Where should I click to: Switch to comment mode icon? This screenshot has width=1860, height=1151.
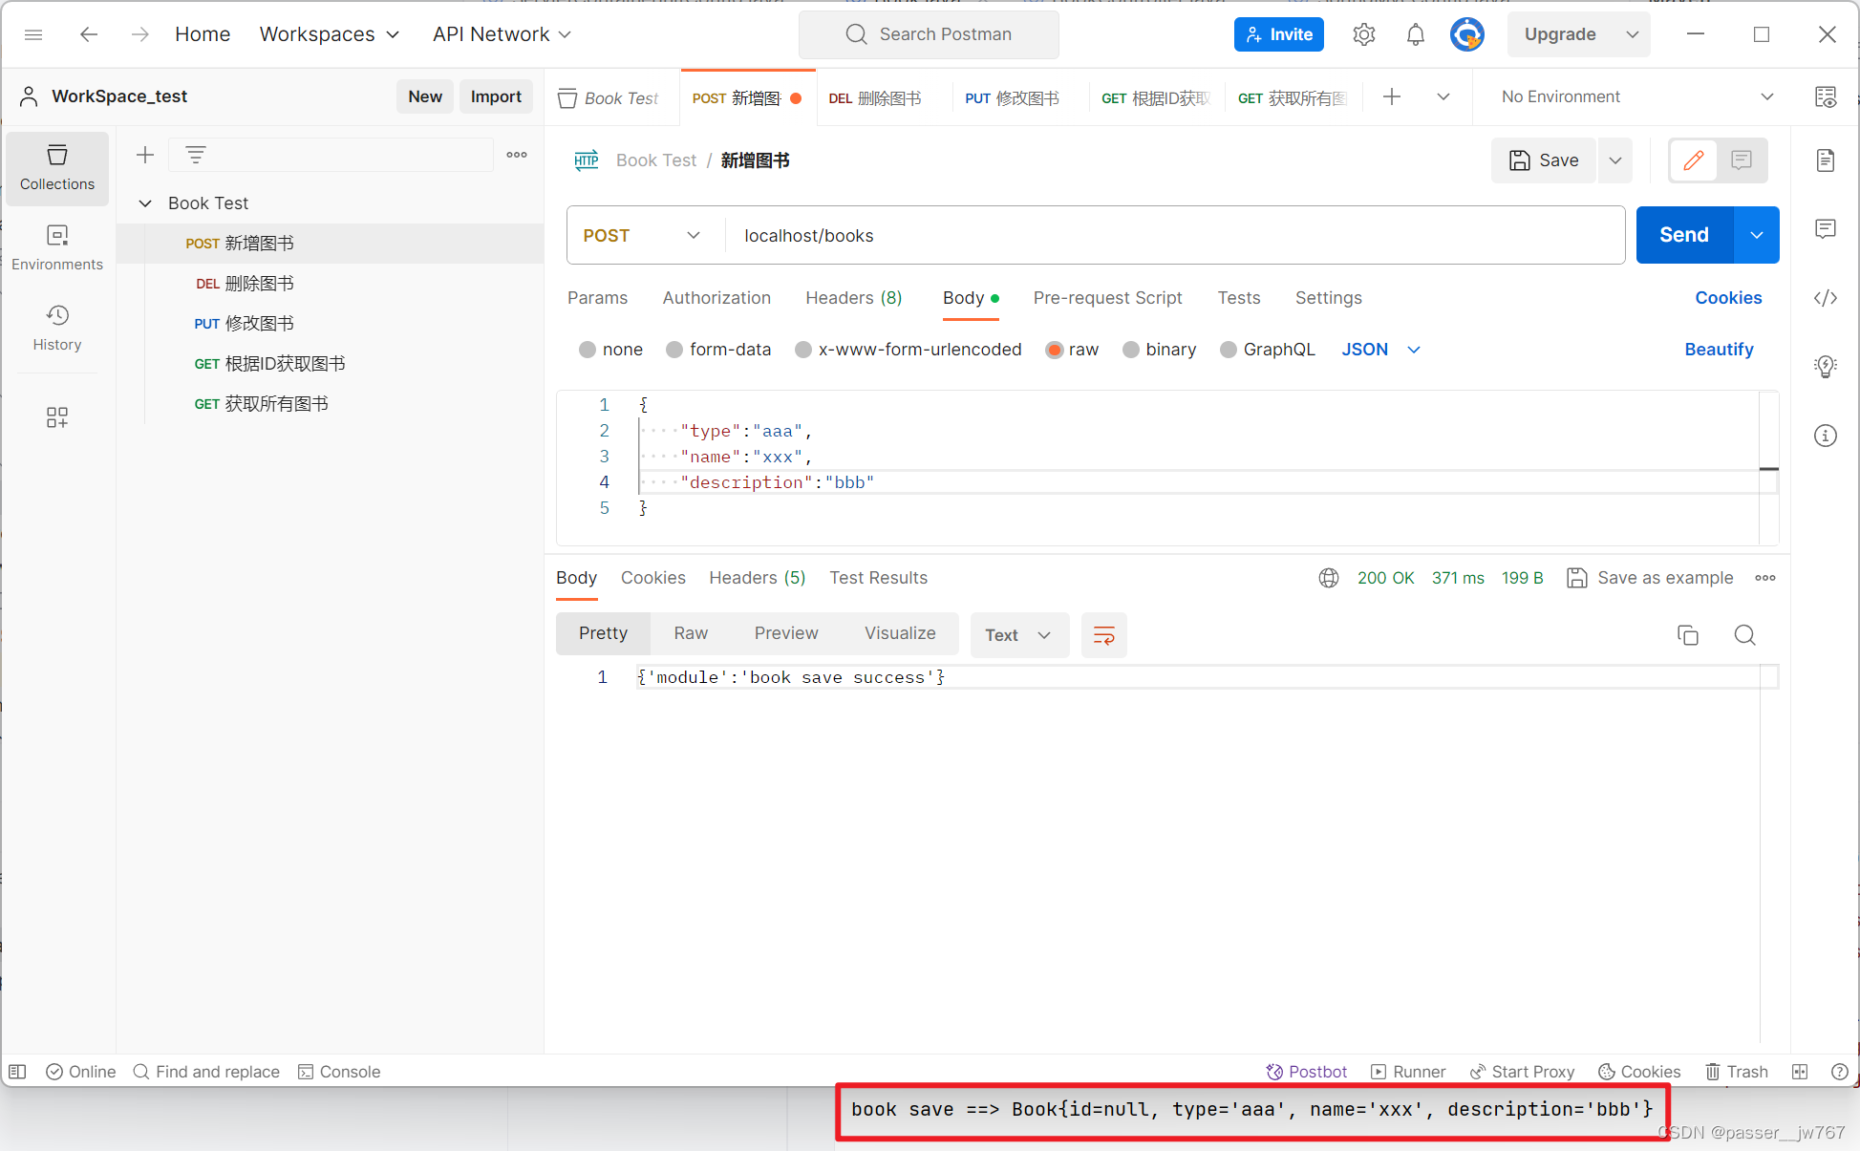pyautogui.click(x=1742, y=160)
